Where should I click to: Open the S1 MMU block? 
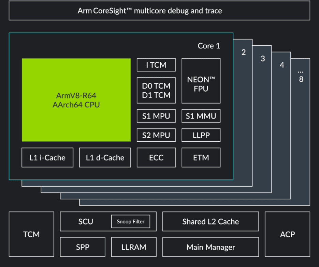coord(201,116)
